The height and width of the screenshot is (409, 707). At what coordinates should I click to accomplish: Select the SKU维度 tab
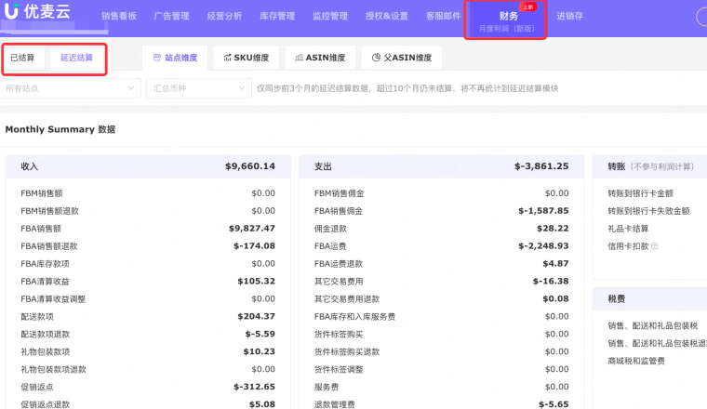tap(247, 58)
